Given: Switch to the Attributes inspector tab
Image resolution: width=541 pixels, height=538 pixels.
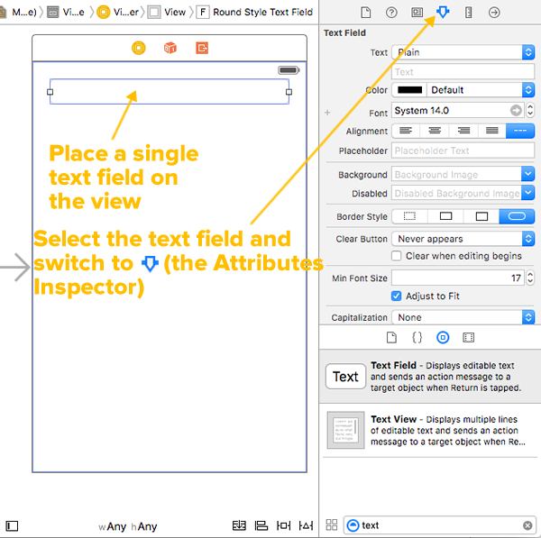Looking at the screenshot, I should point(443,13).
